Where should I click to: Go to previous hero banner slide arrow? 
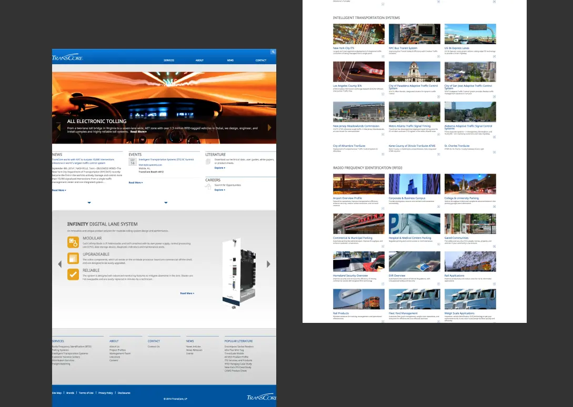coord(58,127)
